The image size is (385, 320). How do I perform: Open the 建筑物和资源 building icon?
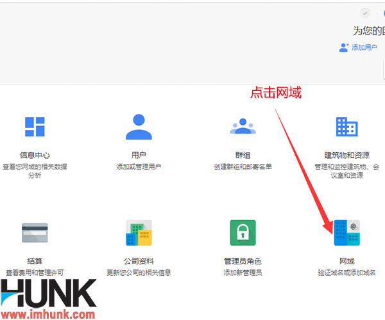click(x=346, y=127)
